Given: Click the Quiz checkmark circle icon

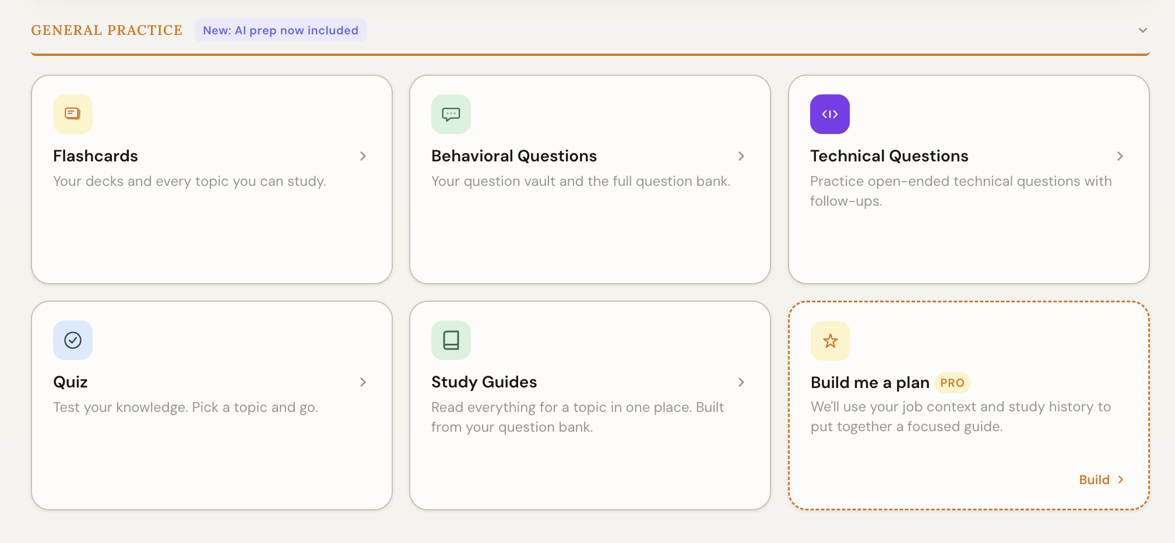Looking at the screenshot, I should coord(73,340).
